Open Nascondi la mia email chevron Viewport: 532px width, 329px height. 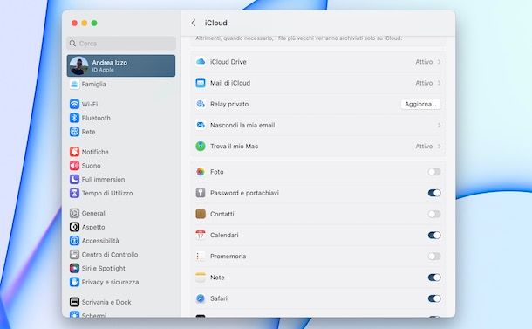[x=439, y=125]
